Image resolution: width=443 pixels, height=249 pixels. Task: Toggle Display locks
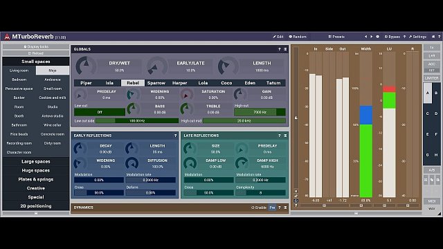(x=36, y=46)
